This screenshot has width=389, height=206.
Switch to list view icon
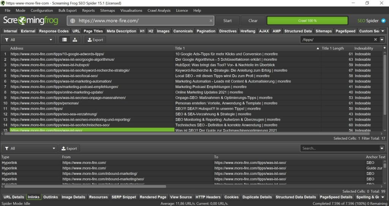[x=65, y=40]
